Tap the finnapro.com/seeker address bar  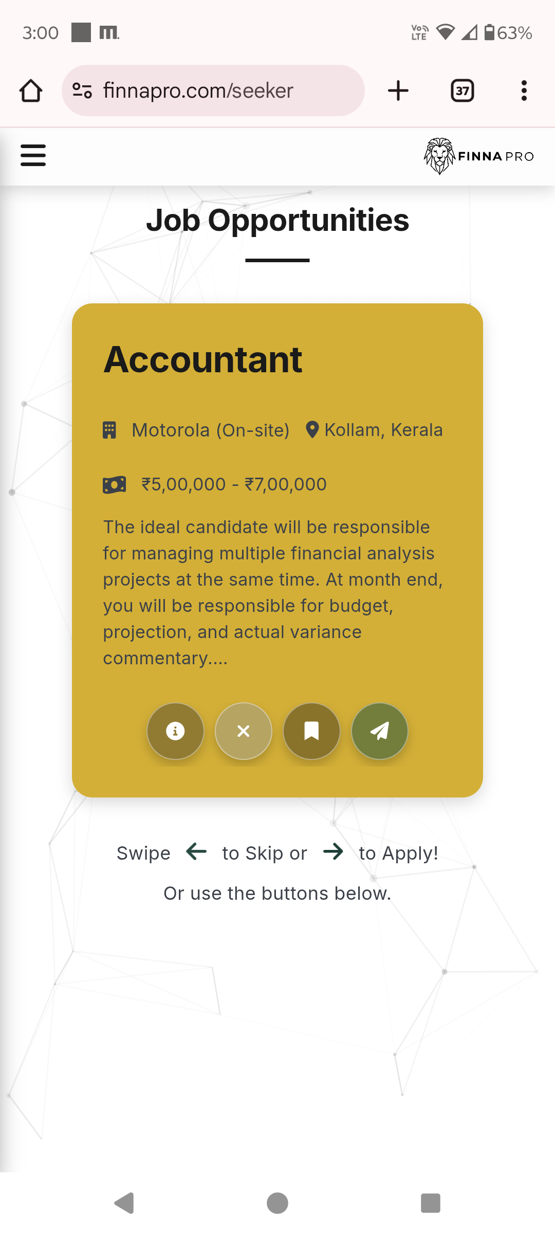(x=213, y=90)
